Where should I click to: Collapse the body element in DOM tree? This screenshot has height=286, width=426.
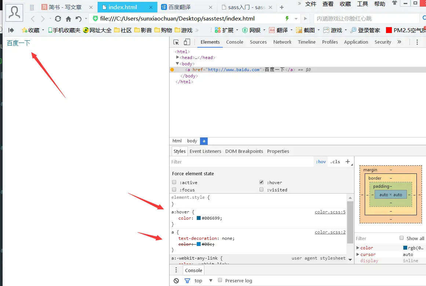178,63
